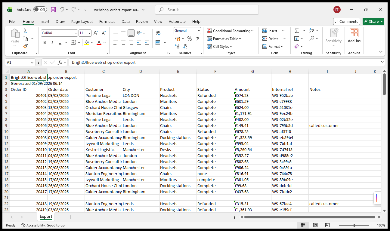Collapse the ribbon with the chevron
This screenshot has height=231, width=390.
click(381, 52)
